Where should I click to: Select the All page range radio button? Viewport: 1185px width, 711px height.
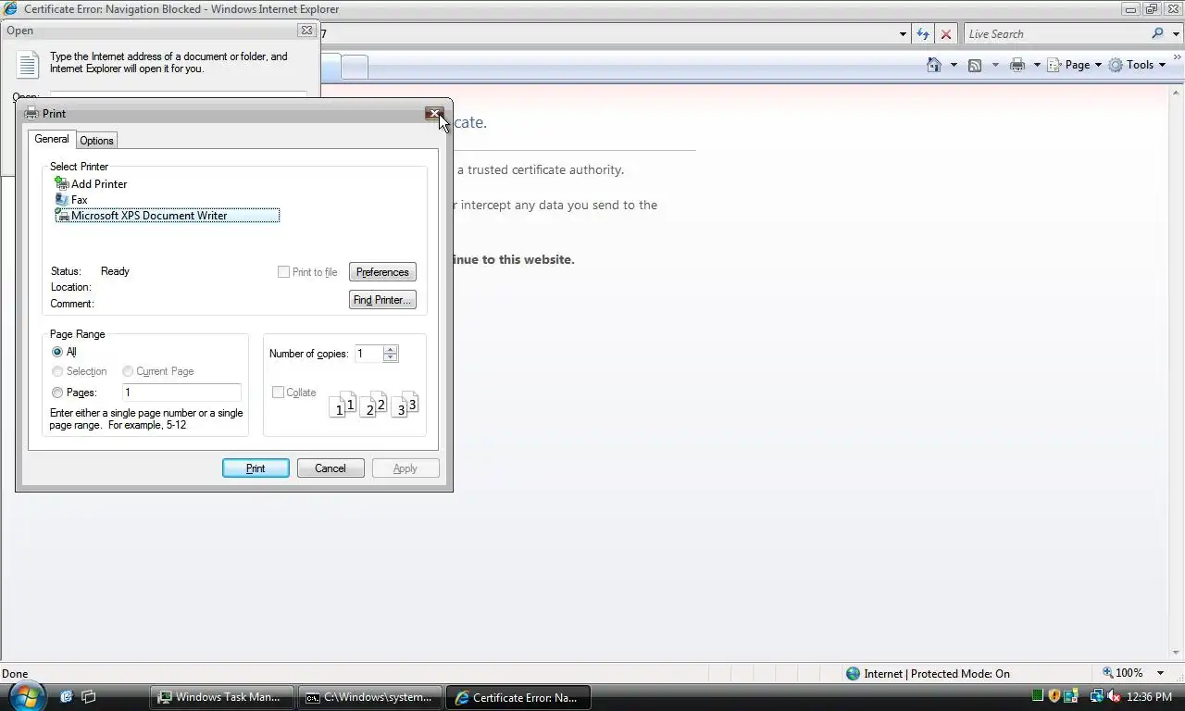[x=57, y=352]
